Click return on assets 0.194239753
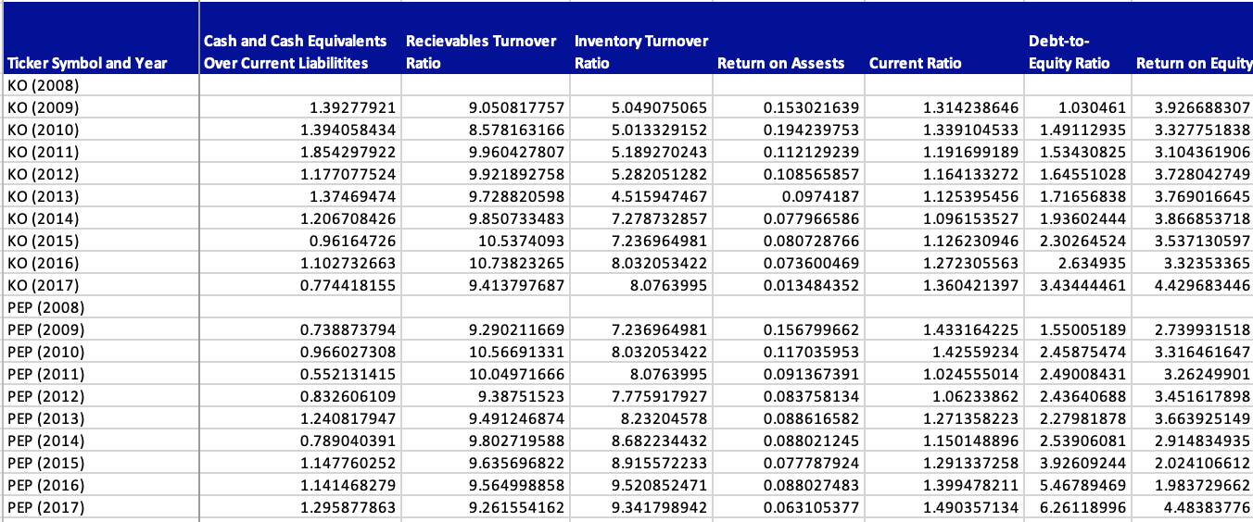1253x522 pixels. pos(789,130)
